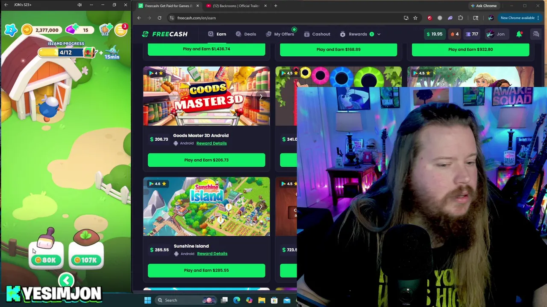
Task: Click the red circular extension icon
Action: point(429,18)
